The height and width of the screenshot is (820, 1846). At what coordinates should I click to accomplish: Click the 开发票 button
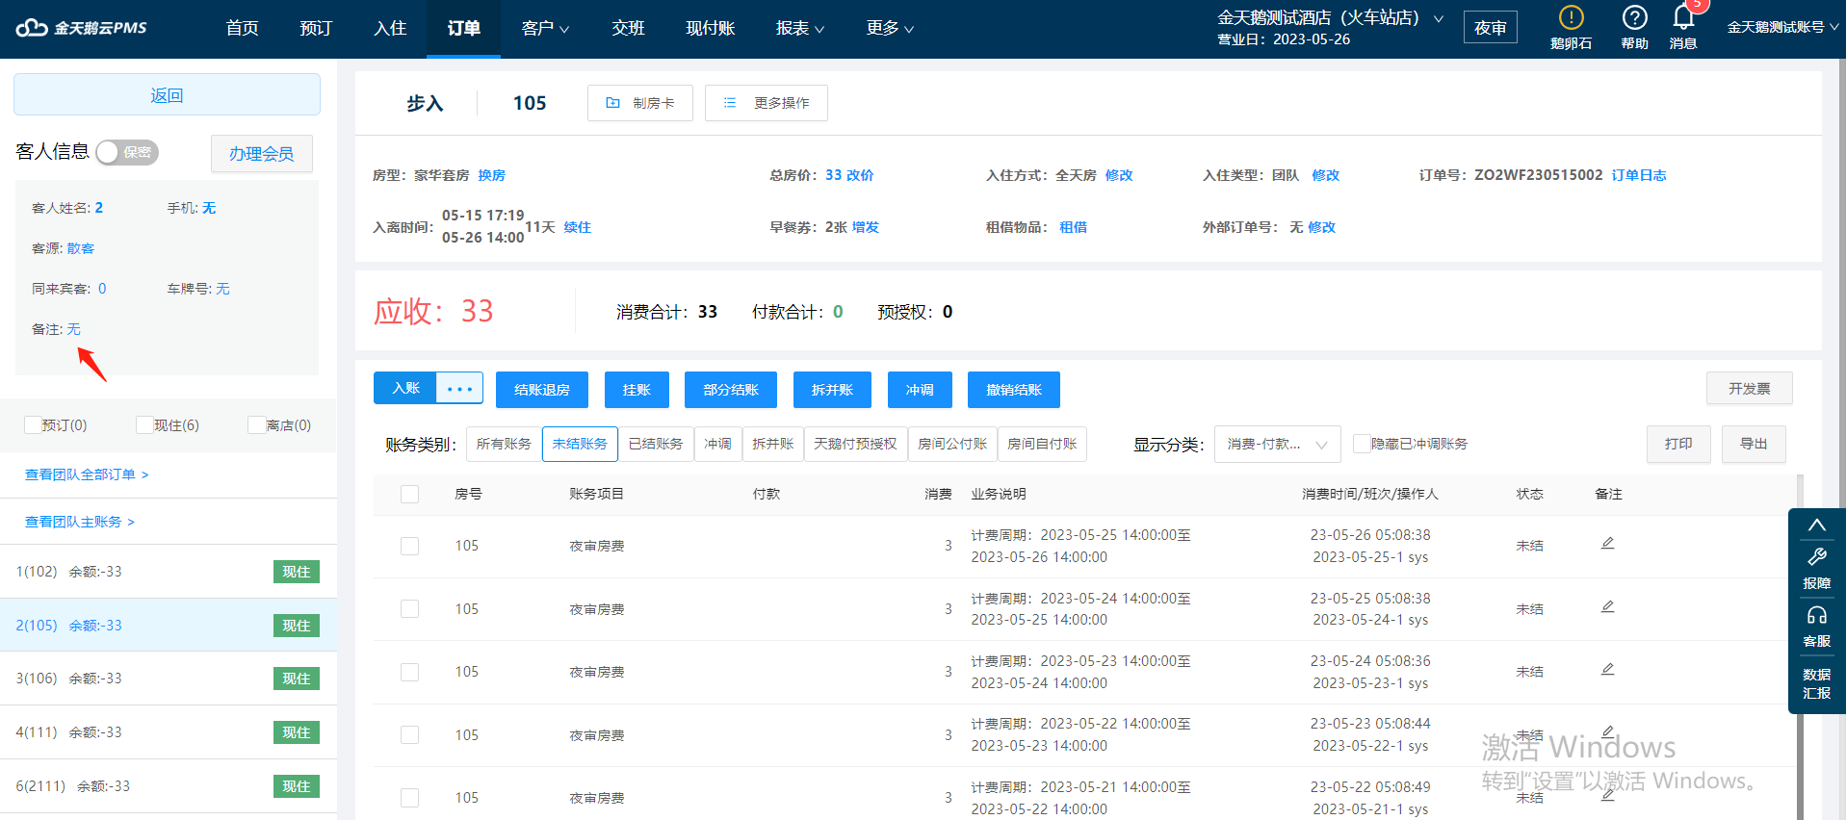[1750, 388]
